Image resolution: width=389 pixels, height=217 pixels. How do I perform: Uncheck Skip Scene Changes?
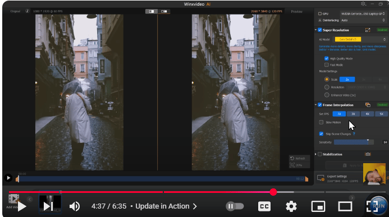click(321, 134)
